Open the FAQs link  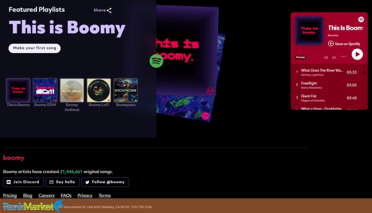(66, 196)
